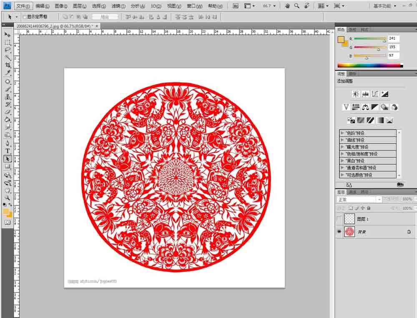Add a Vibrance adjustment
The height and width of the screenshot is (318, 417).
346,107
